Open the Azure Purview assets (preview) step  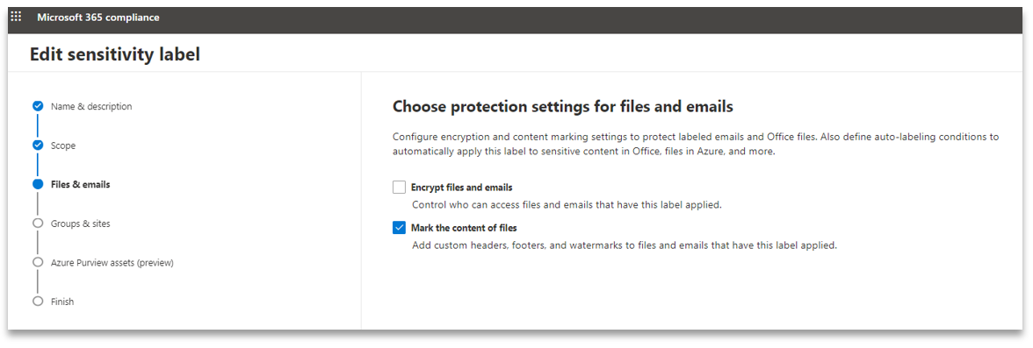pyautogui.click(x=112, y=262)
